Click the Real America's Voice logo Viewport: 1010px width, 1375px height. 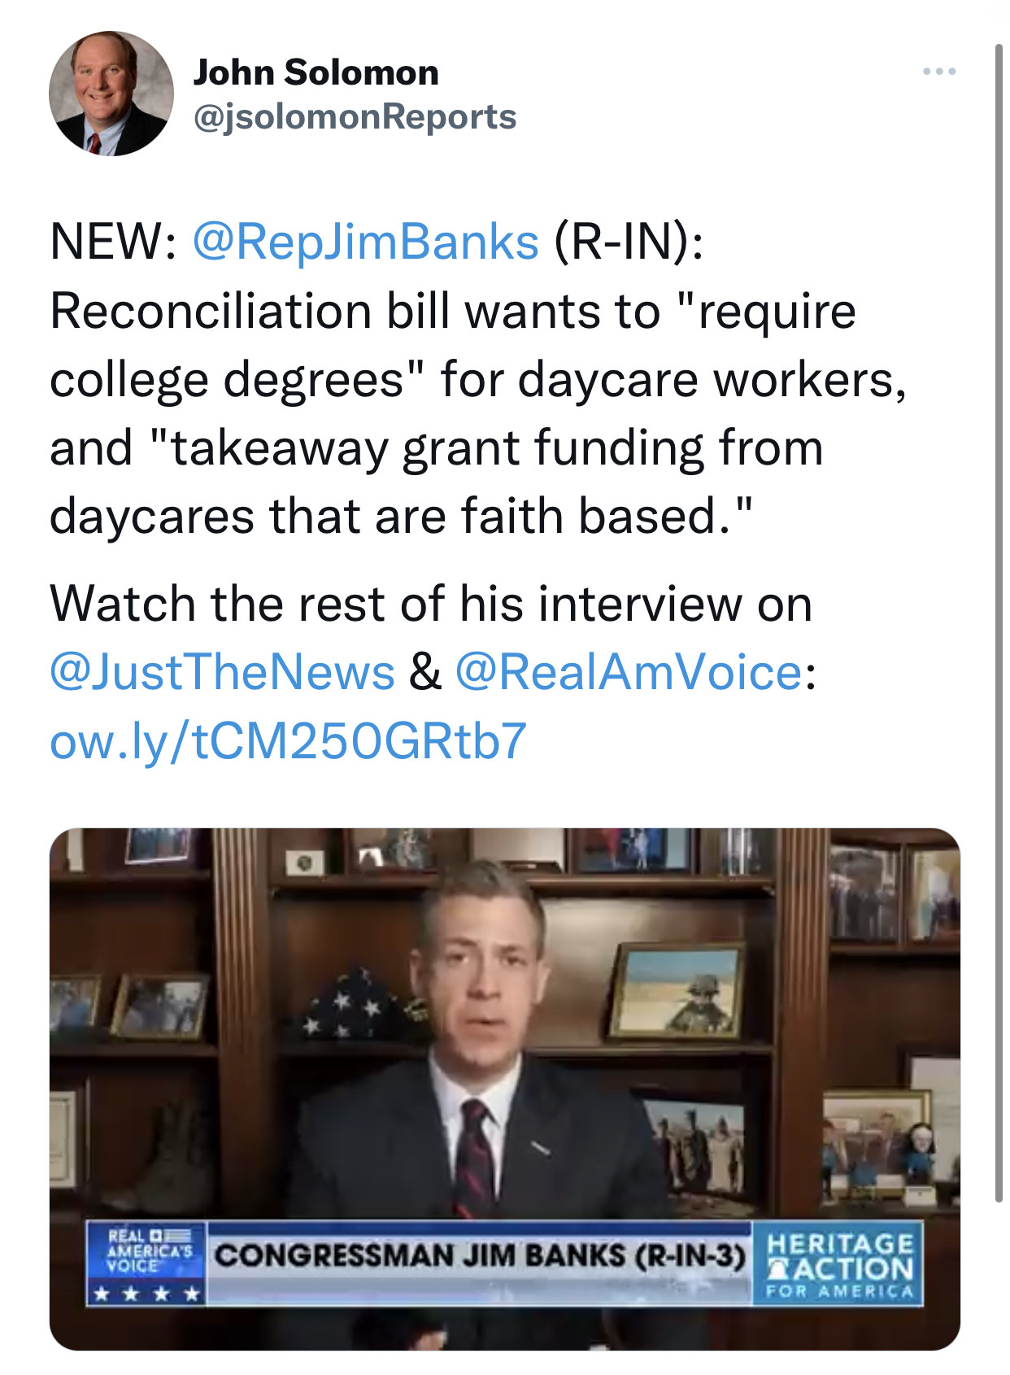click(147, 1250)
